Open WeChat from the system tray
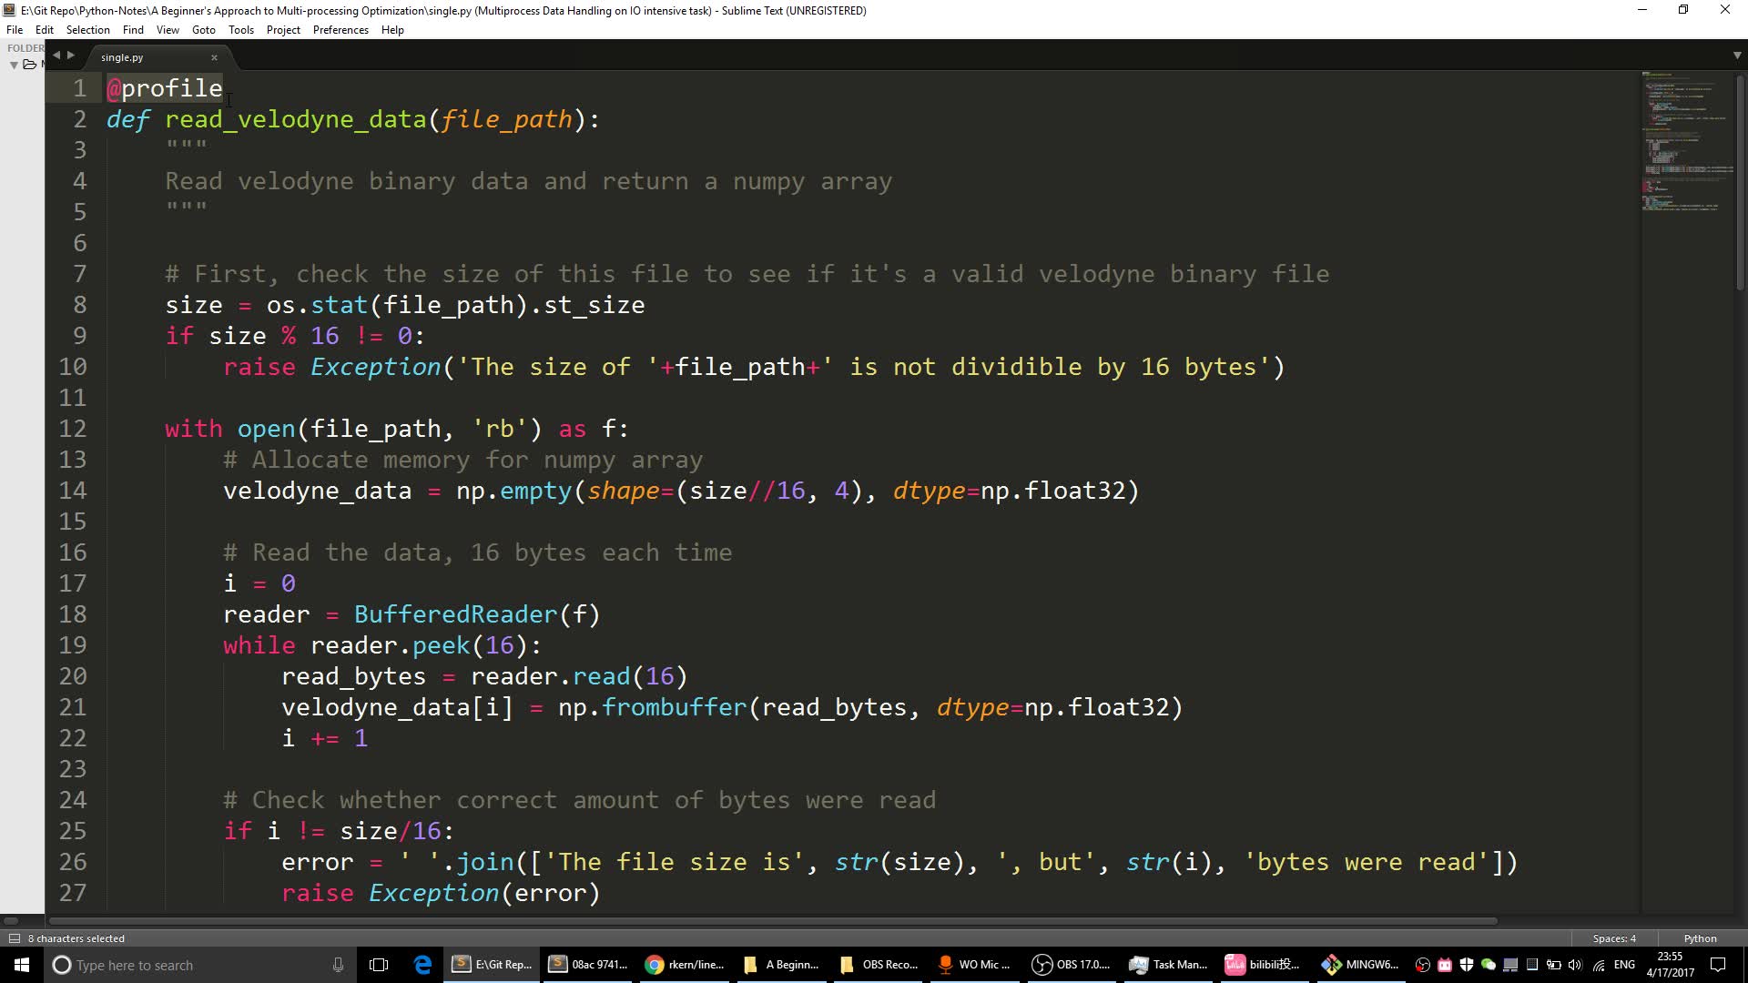The image size is (1748, 983). [1489, 964]
